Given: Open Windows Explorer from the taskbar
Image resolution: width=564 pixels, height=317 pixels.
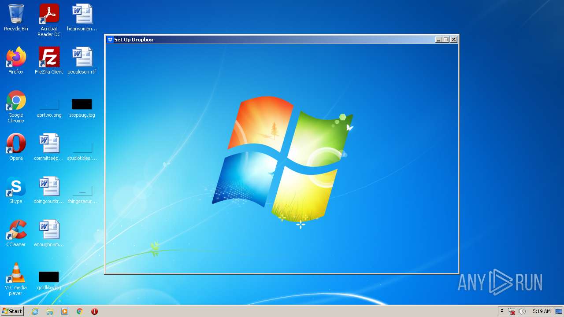Looking at the screenshot, I should point(50,311).
